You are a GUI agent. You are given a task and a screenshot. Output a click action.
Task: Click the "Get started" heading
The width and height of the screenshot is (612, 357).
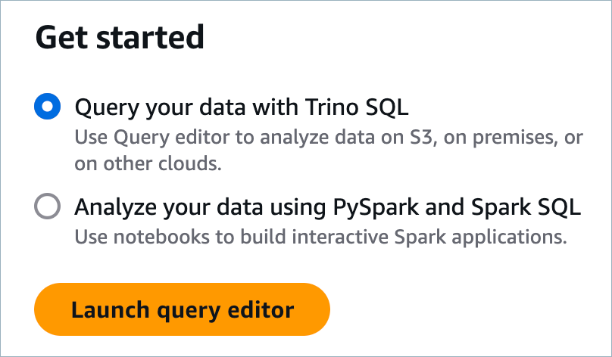[x=120, y=37]
